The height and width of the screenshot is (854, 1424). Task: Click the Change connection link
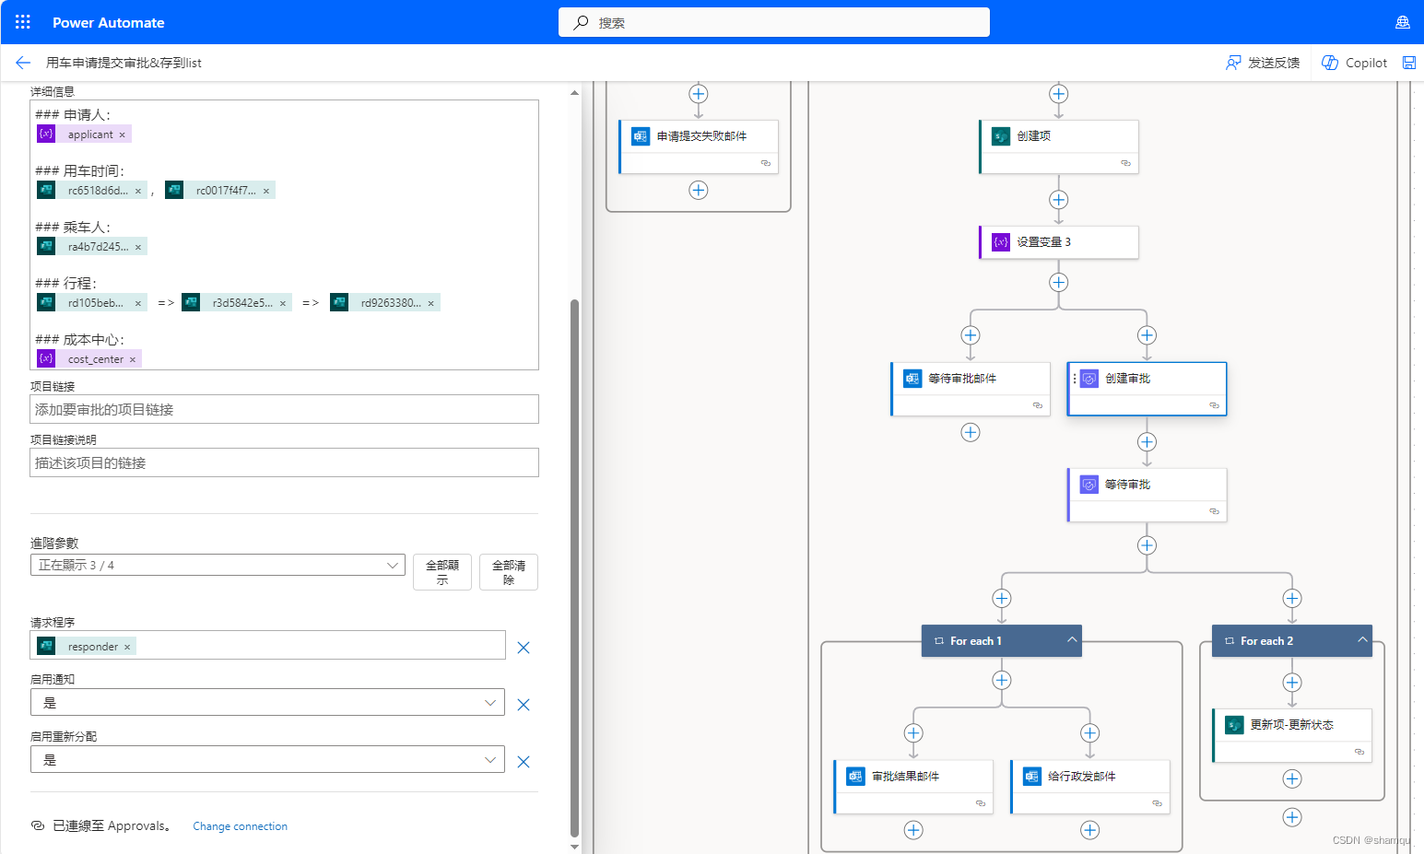pyautogui.click(x=240, y=825)
